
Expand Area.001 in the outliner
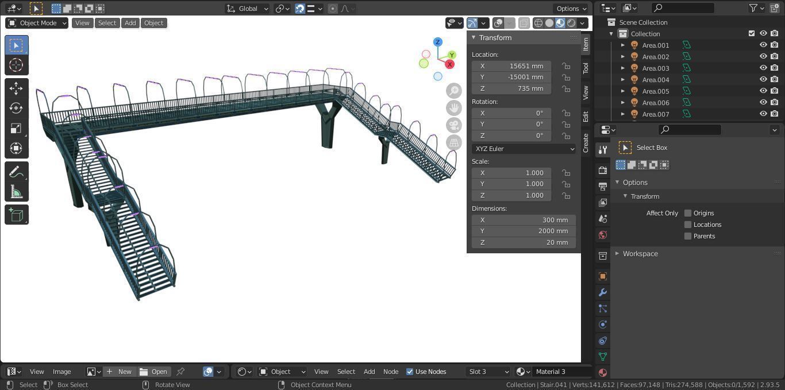coord(623,45)
